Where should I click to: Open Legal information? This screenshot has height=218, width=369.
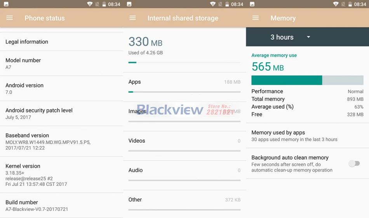61,42
